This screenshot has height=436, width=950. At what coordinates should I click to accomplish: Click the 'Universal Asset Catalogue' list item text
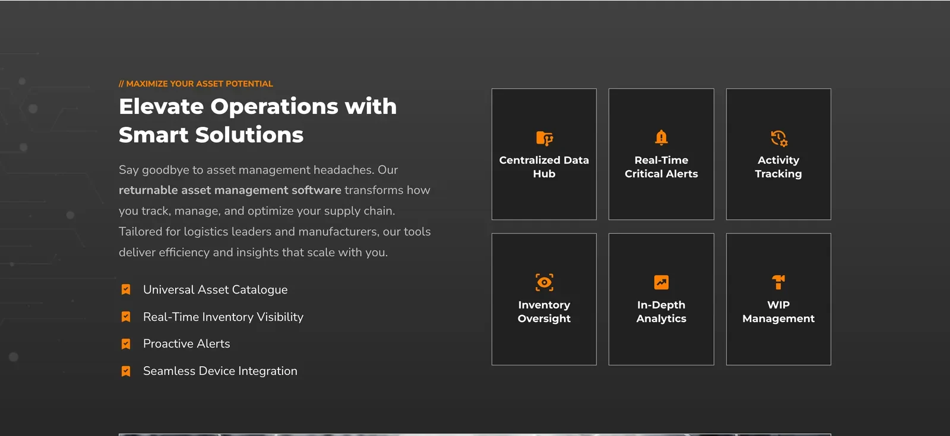tap(216, 289)
